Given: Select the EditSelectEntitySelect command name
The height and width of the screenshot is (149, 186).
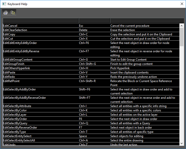Looking at the screenshot, I should click(x=17, y=136).
